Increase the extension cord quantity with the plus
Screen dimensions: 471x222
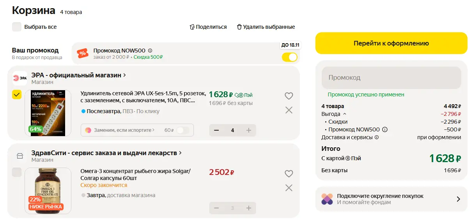click(248, 130)
